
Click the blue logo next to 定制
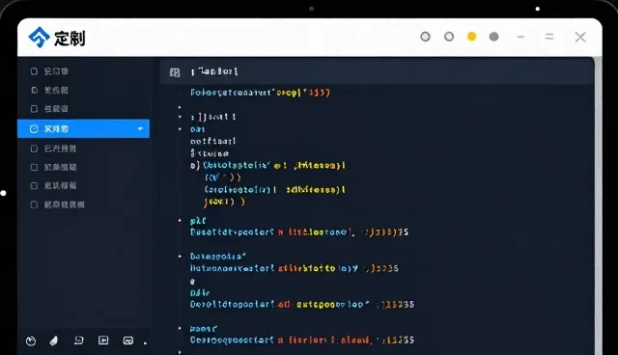coord(39,38)
